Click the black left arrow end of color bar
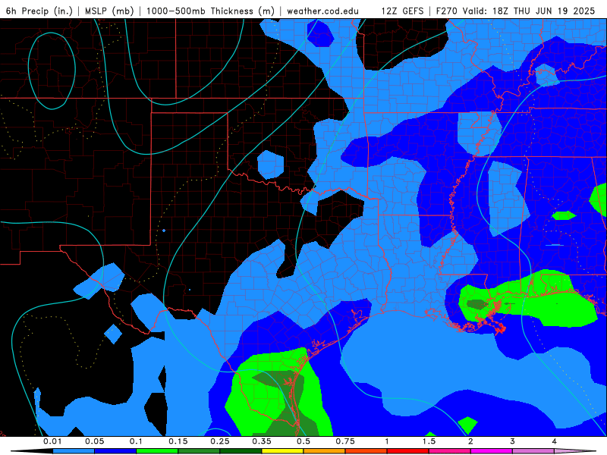Screen dimensions: 607x455 point(32,451)
